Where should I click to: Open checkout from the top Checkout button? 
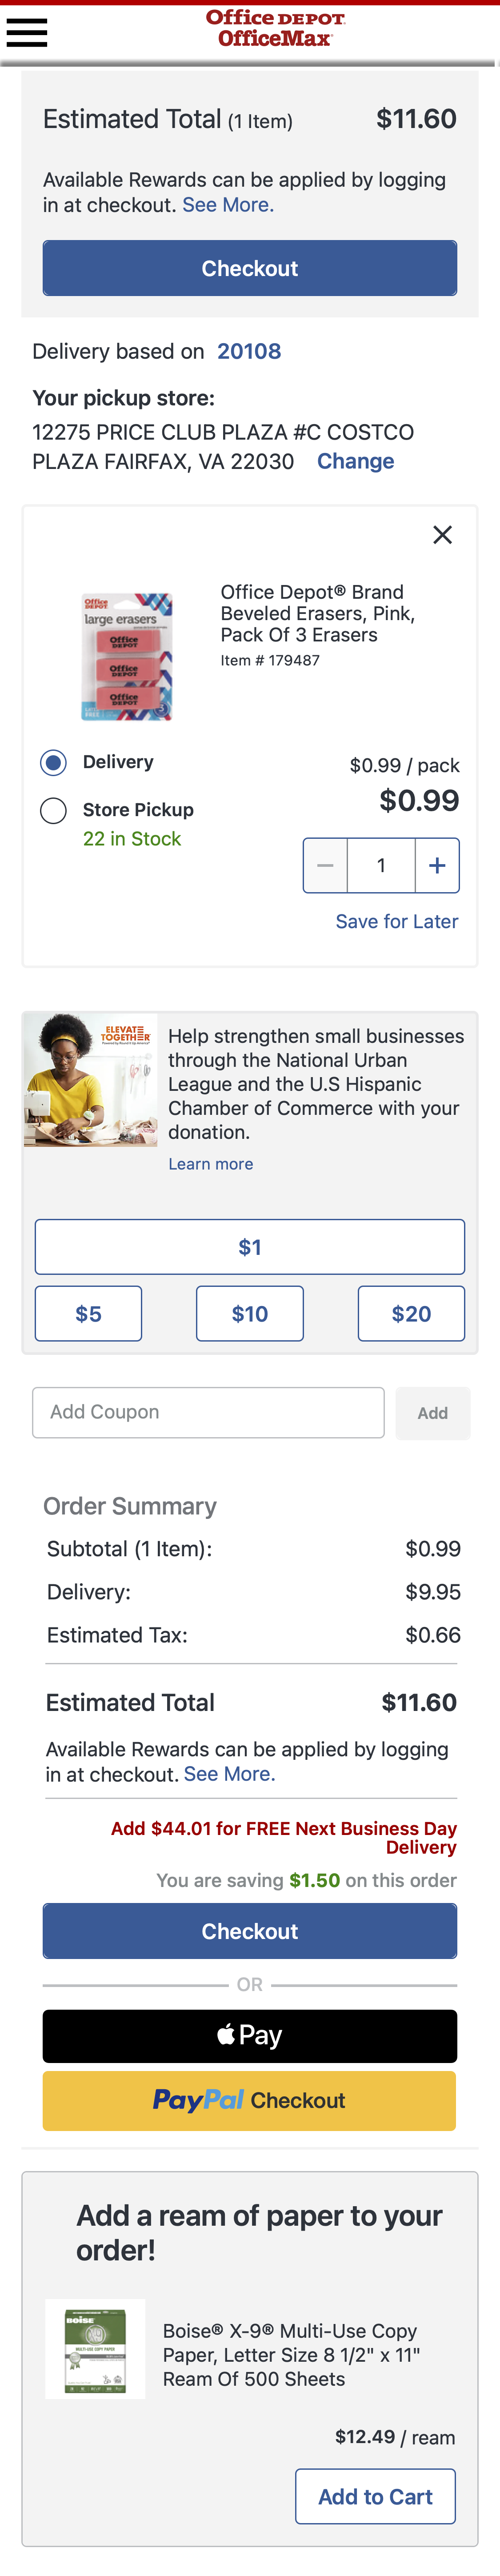click(250, 268)
